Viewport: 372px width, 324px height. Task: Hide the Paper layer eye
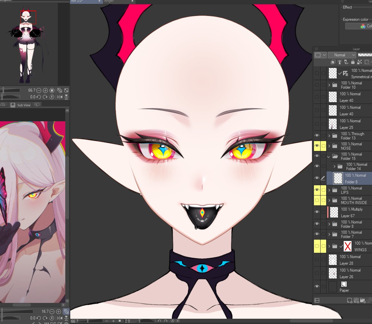(x=317, y=286)
